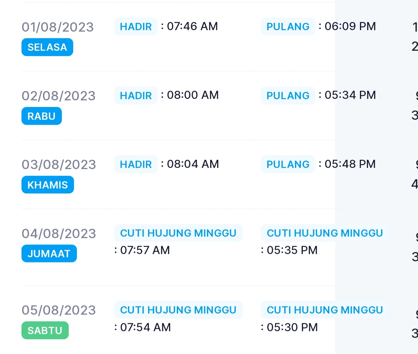The height and width of the screenshot is (354, 418).
Task: Click the 05:34 PM departure time
Action: point(350,95)
